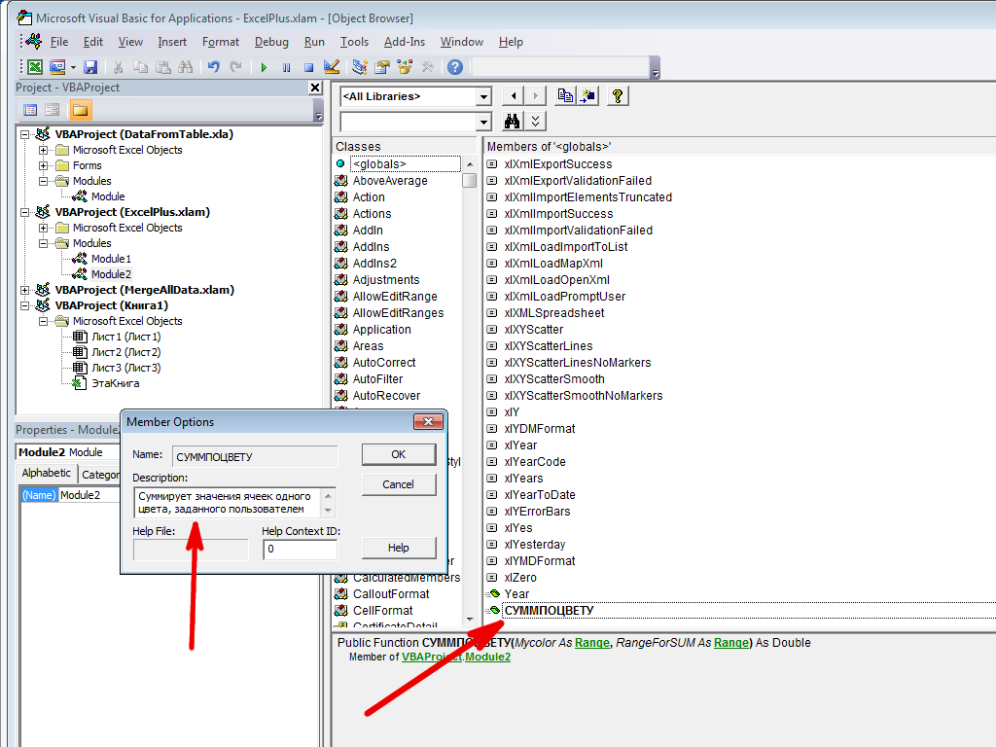Click the Description text box

point(229,503)
